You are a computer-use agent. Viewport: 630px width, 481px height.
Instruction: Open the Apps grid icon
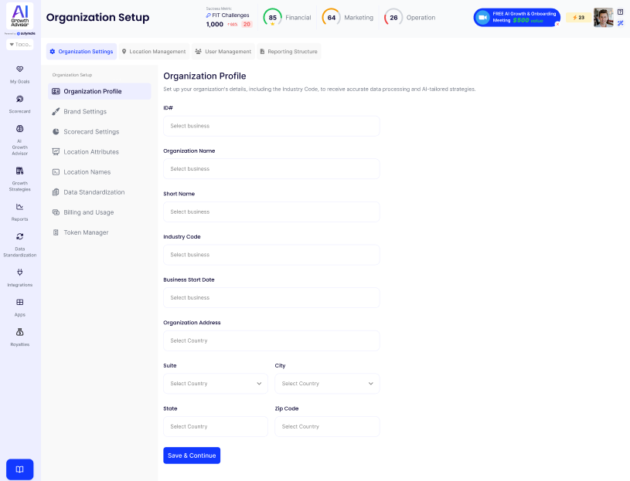point(19,303)
